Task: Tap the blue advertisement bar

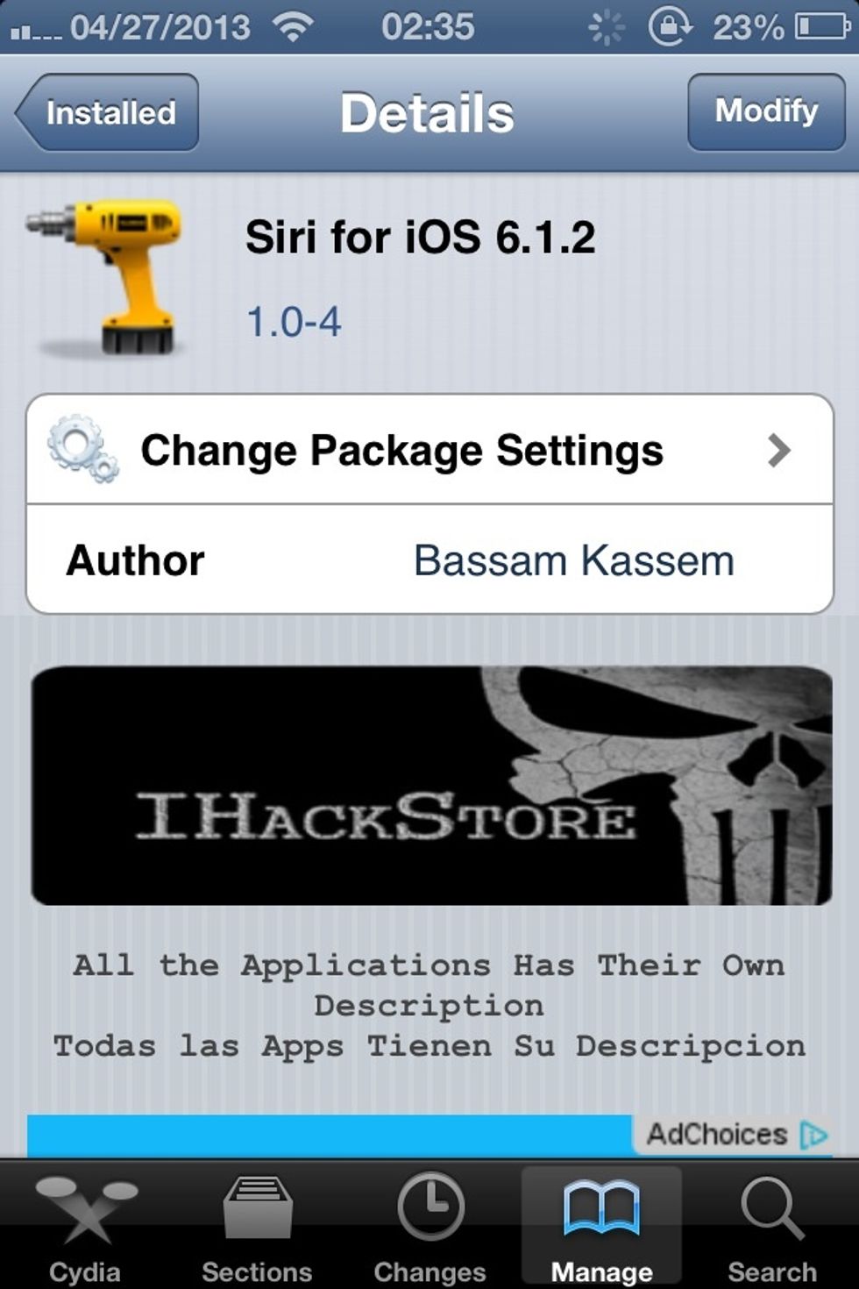Action: (x=330, y=1136)
